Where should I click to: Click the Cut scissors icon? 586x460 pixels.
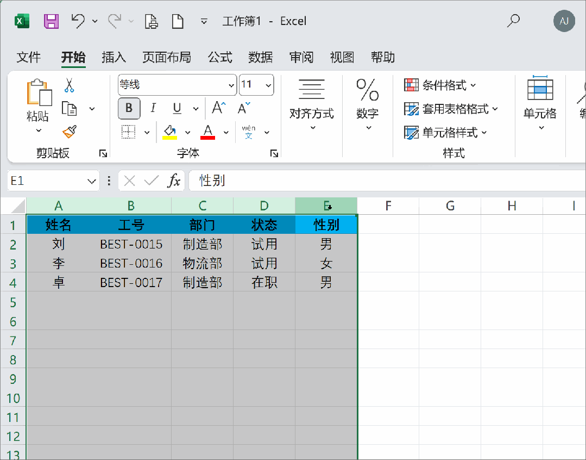69,85
